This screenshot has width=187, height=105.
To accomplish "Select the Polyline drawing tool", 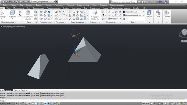I will (56, 12).
